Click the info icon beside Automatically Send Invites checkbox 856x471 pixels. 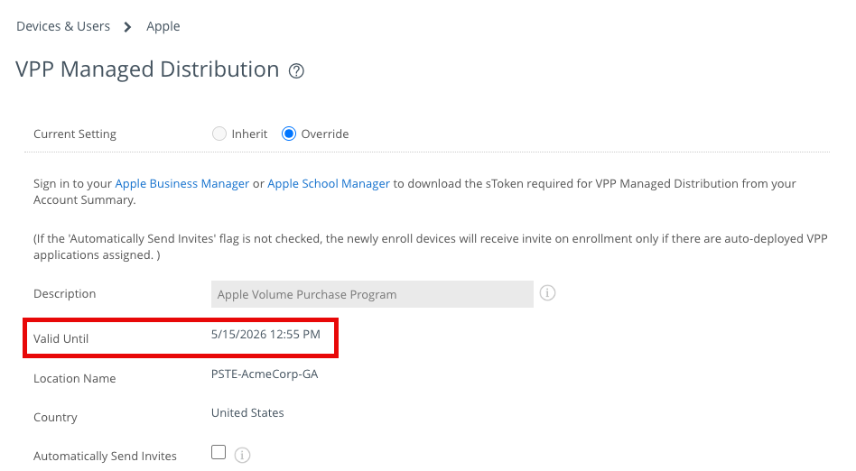(x=242, y=456)
